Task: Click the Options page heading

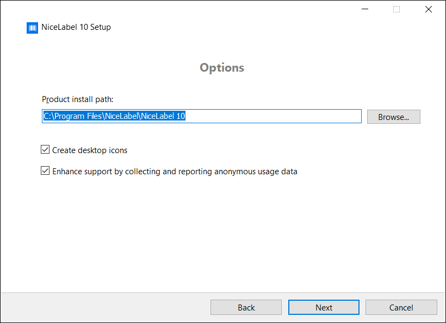Action: 222,68
